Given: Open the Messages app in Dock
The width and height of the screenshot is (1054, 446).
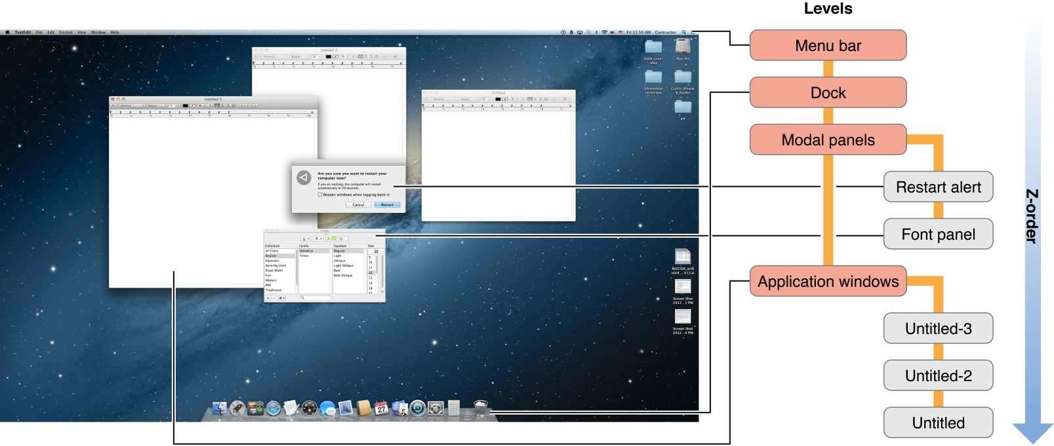Looking at the screenshot, I should click(328, 409).
